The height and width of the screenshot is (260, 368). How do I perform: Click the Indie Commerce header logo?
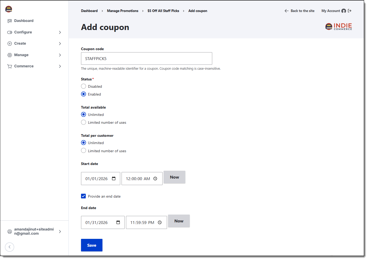338,26
